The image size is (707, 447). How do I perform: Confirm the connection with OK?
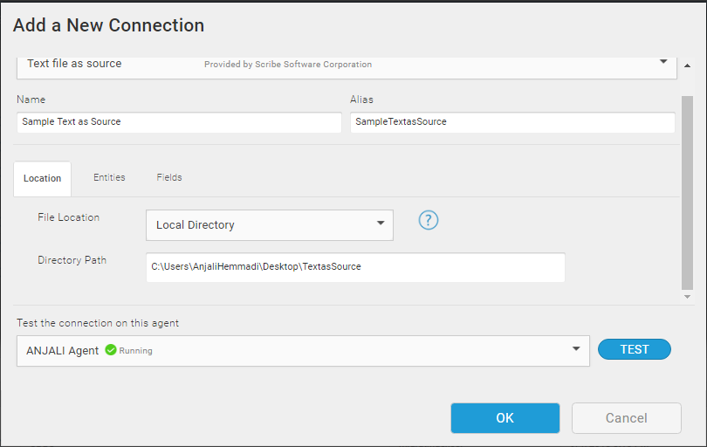(505, 418)
